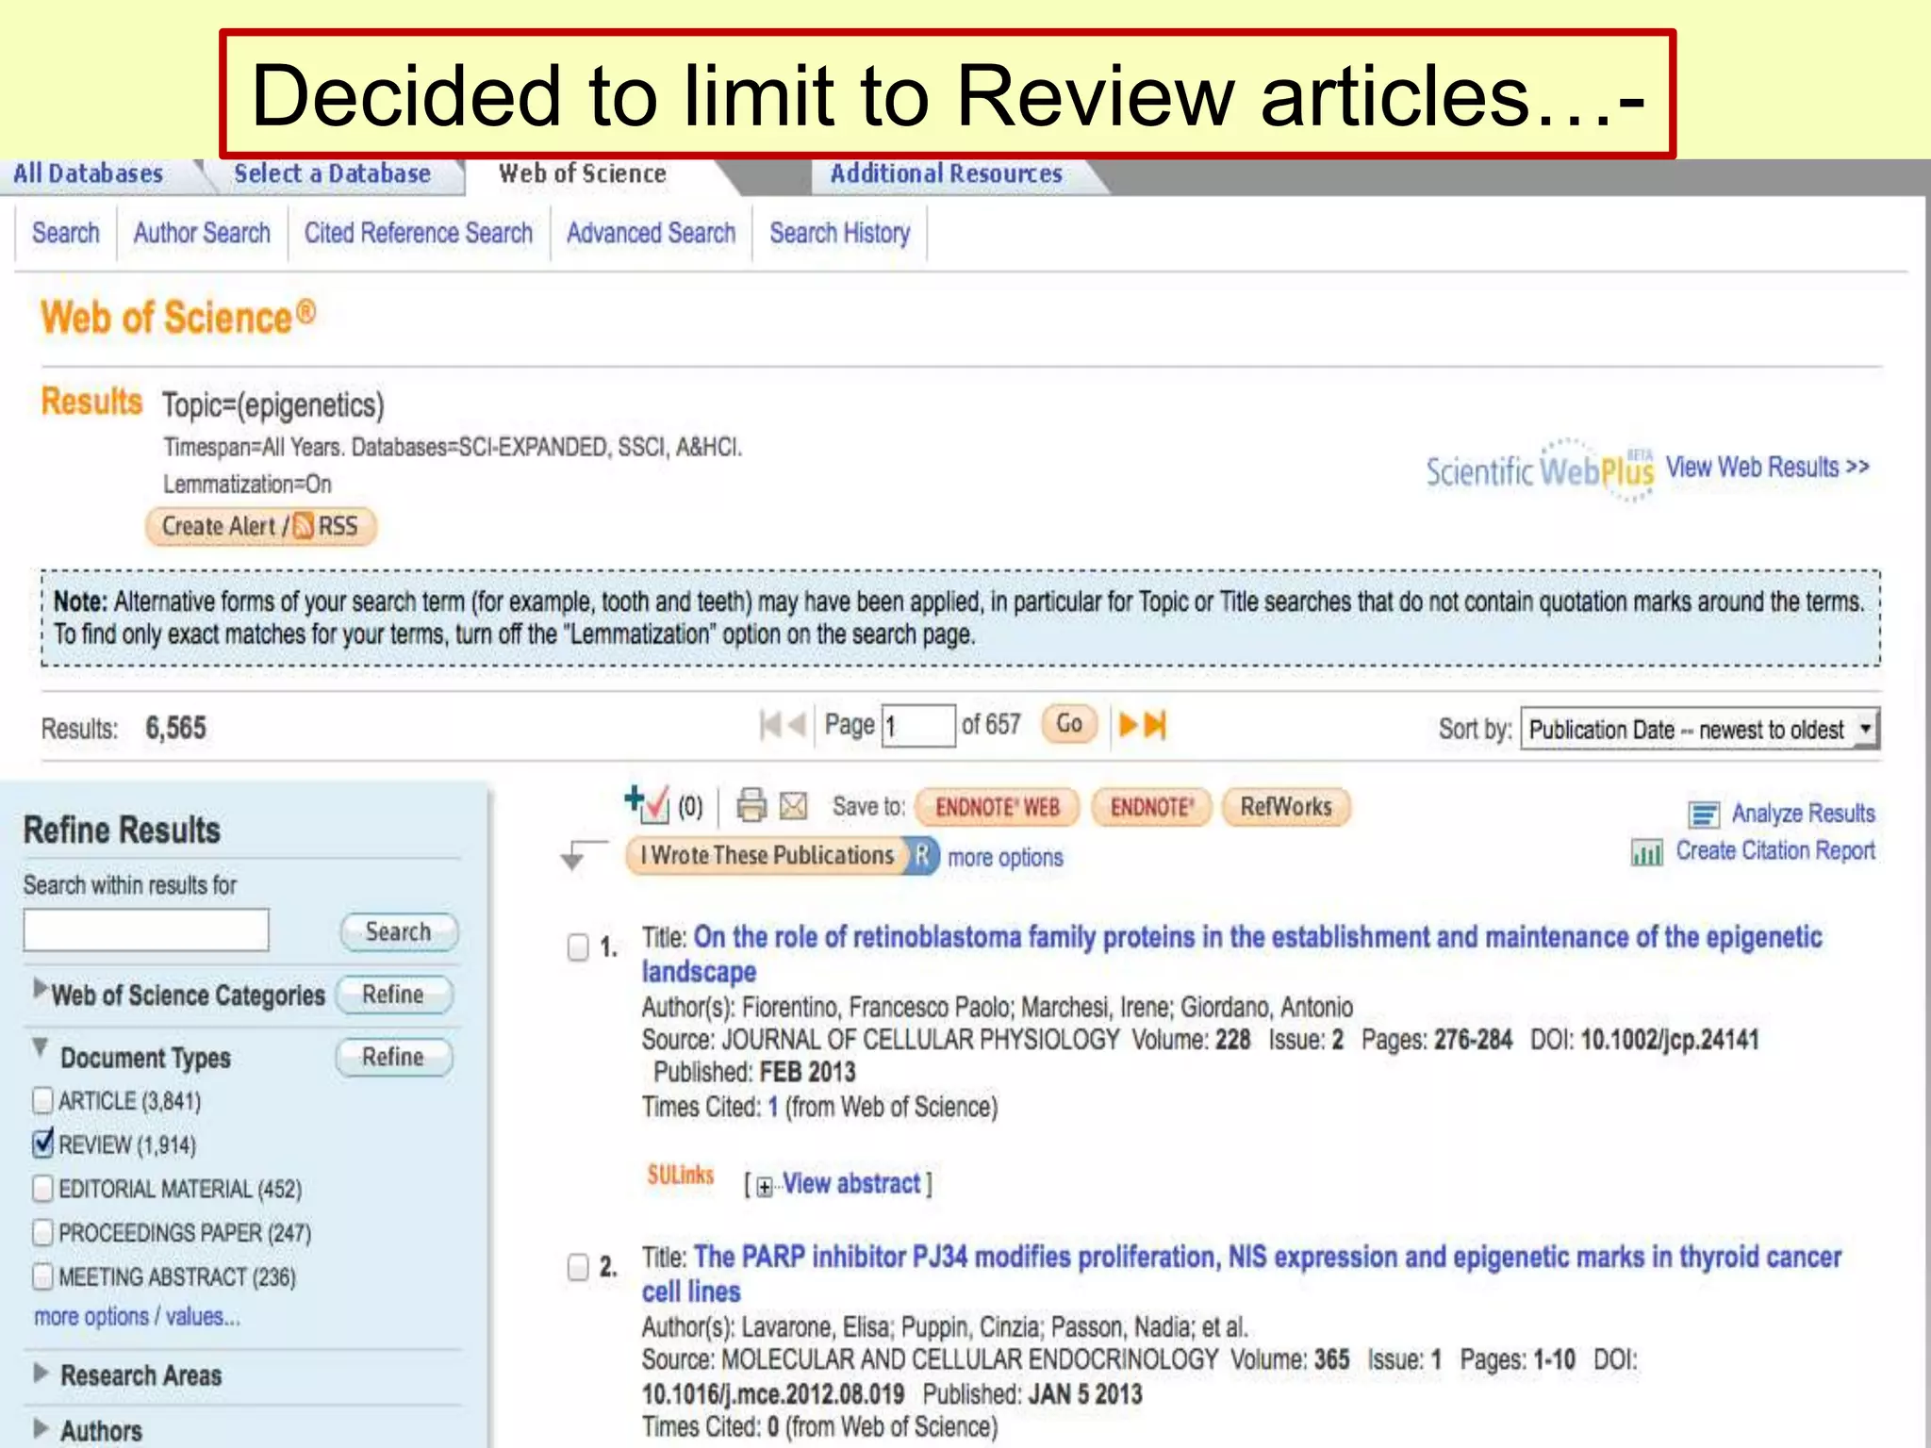The image size is (1931, 1448).
Task: Switch to the Web of Science tab
Action: (582, 174)
